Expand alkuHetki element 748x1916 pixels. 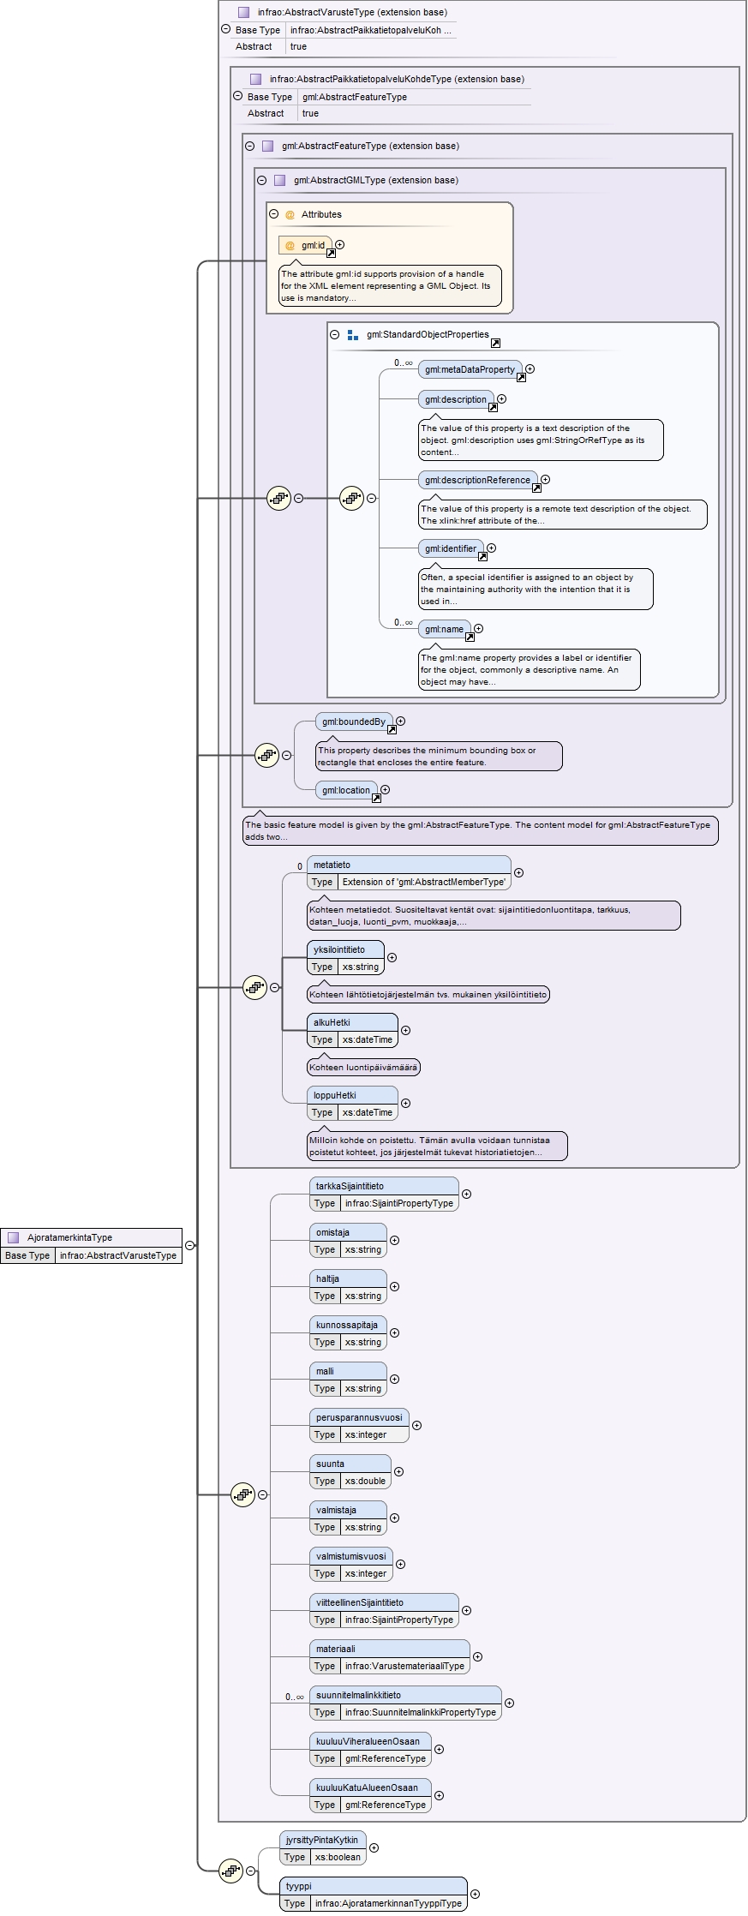coord(406,1031)
